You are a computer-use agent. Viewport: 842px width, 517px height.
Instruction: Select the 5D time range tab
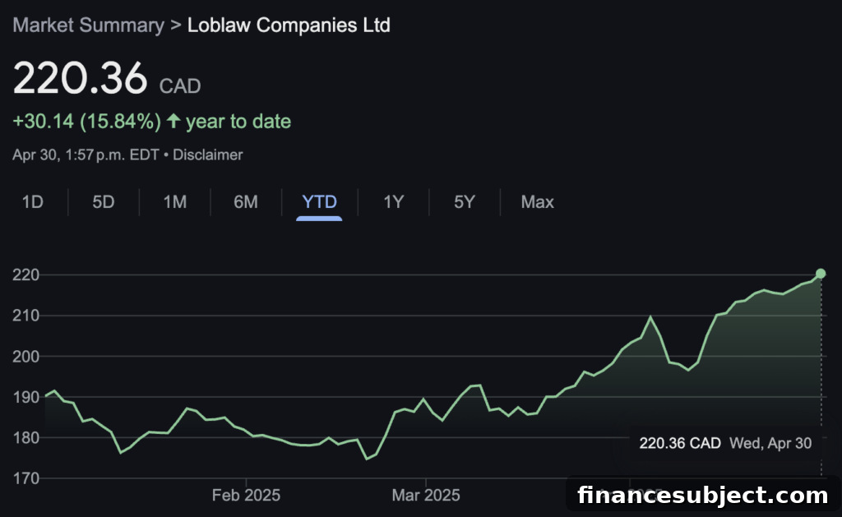point(103,202)
